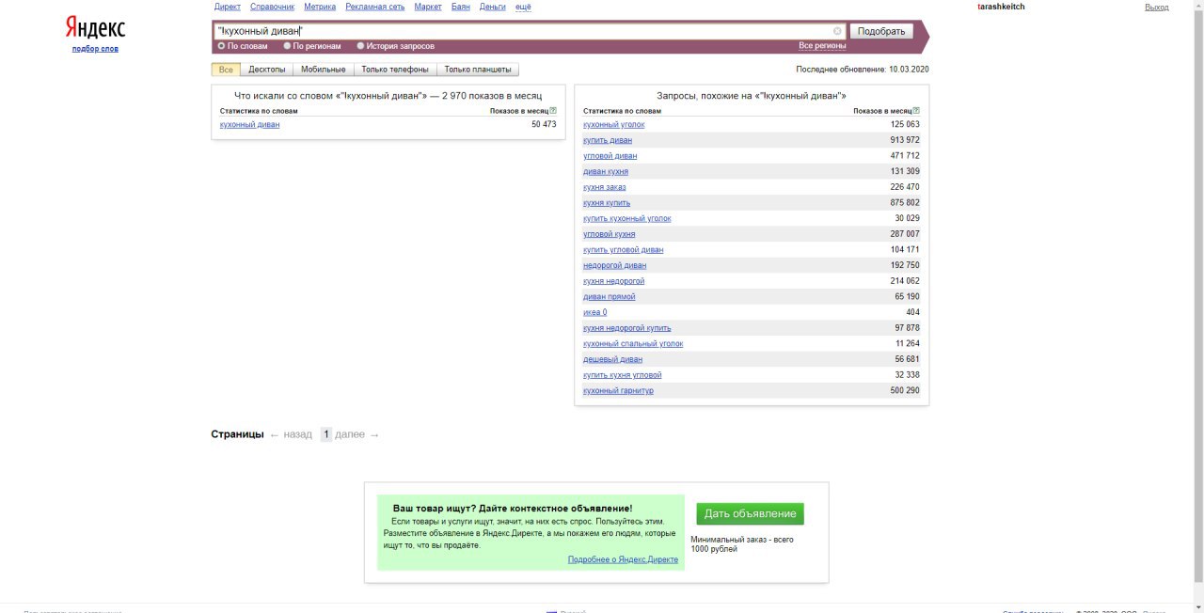Open help icon beside left panel's Показов в месяц
Screen dimensions: 1204x613
(553, 110)
